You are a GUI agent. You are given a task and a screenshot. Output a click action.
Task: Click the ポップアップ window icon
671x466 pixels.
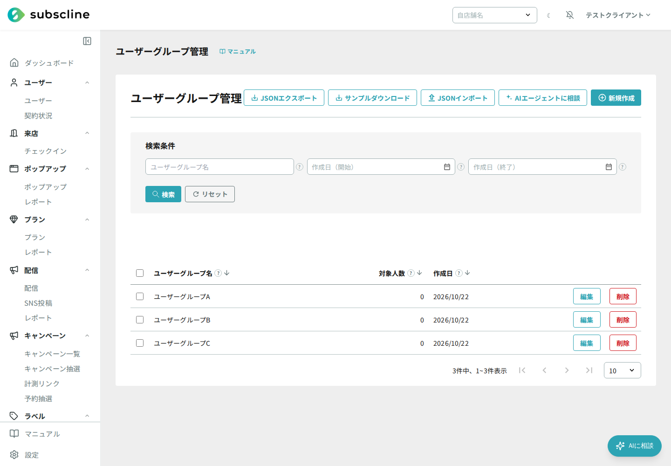[x=14, y=169]
